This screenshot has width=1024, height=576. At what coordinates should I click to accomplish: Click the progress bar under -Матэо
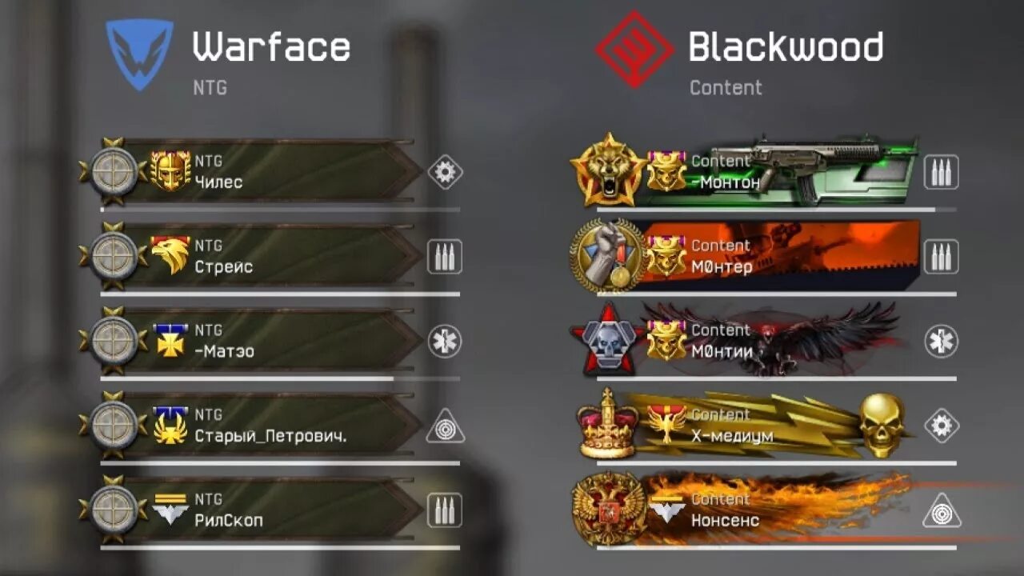coord(280,379)
